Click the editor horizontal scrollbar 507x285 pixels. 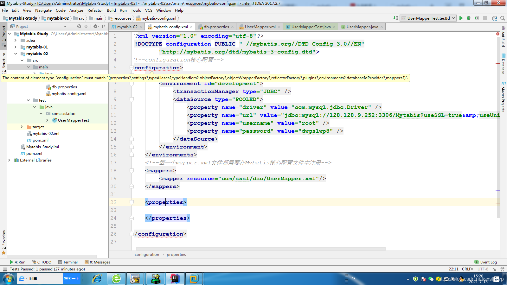pos(261,249)
